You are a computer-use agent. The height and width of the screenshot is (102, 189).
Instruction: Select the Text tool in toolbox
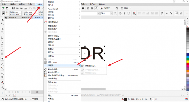tap(2, 59)
